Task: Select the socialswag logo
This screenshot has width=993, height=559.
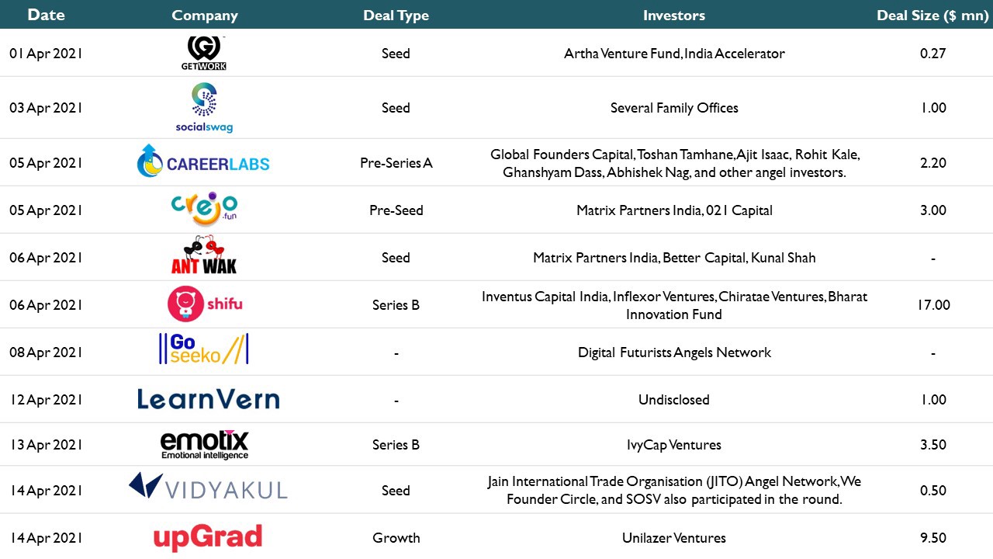Action: [204, 108]
